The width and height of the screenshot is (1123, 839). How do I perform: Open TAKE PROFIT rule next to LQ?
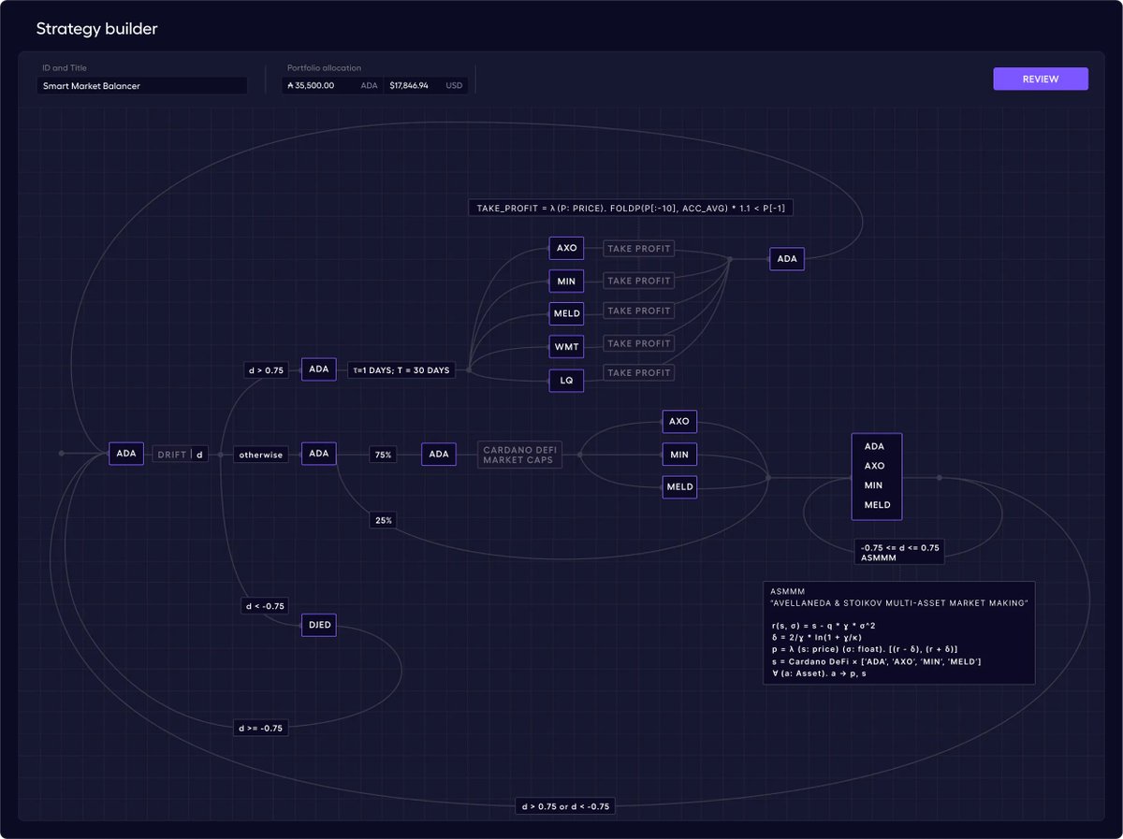tap(638, 372)
